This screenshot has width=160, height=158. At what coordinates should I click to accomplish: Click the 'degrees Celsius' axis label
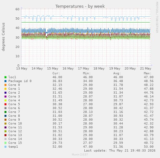click(3, 37)
